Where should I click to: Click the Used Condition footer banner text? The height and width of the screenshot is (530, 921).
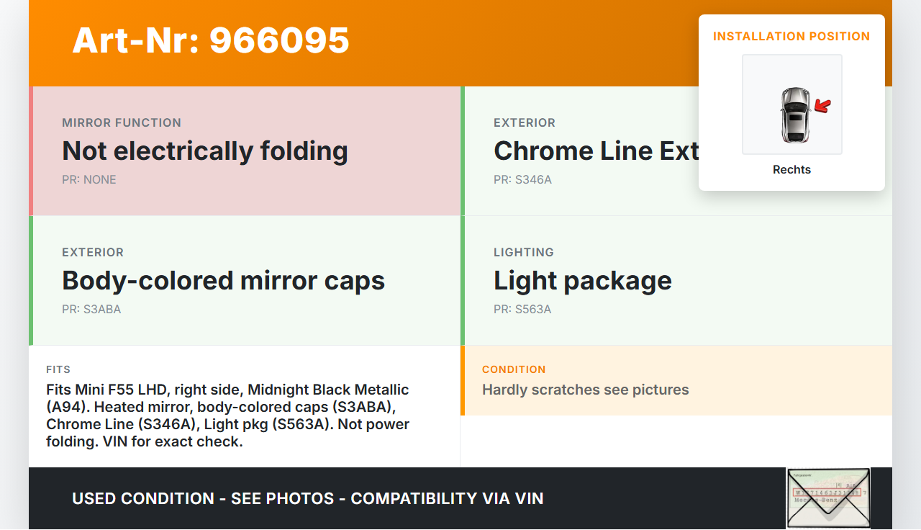[x=307, y=498]
